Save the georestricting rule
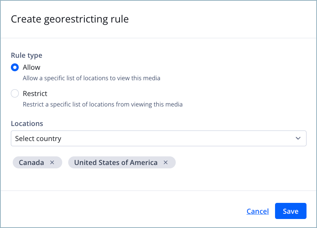Screen dimensions: 317x228 point(290,211)
